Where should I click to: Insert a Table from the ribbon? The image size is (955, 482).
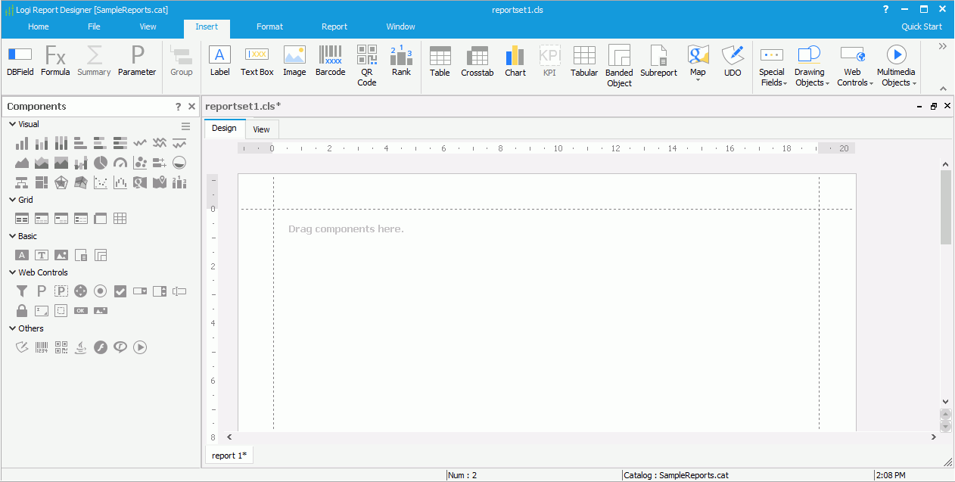point(440,61)
